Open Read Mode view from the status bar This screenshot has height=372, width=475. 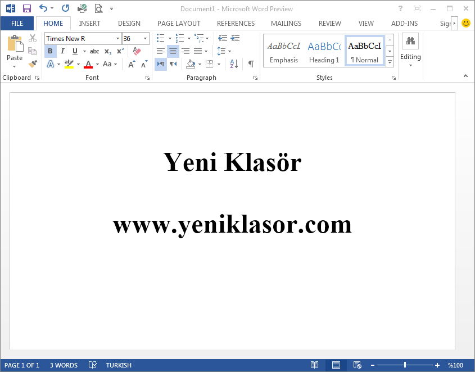(315, 365)
